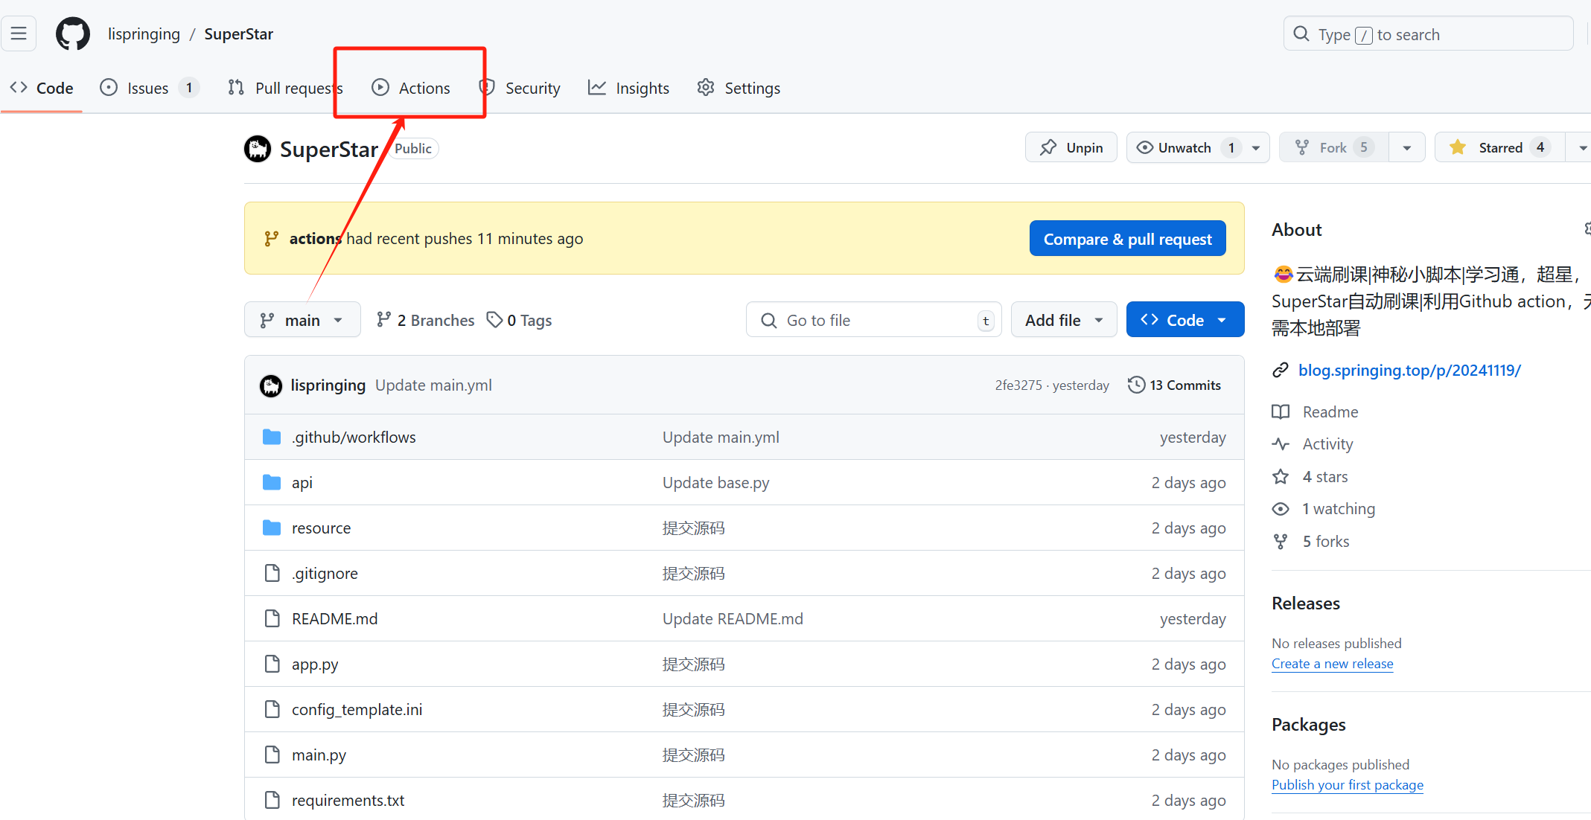Click the .gitignore file icon
The image size is (1591, 820).
point(272,573)
